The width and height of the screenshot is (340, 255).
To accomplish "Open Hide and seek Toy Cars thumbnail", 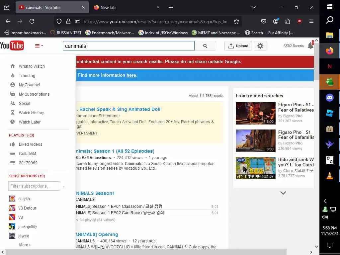I will tap(255, 168).
